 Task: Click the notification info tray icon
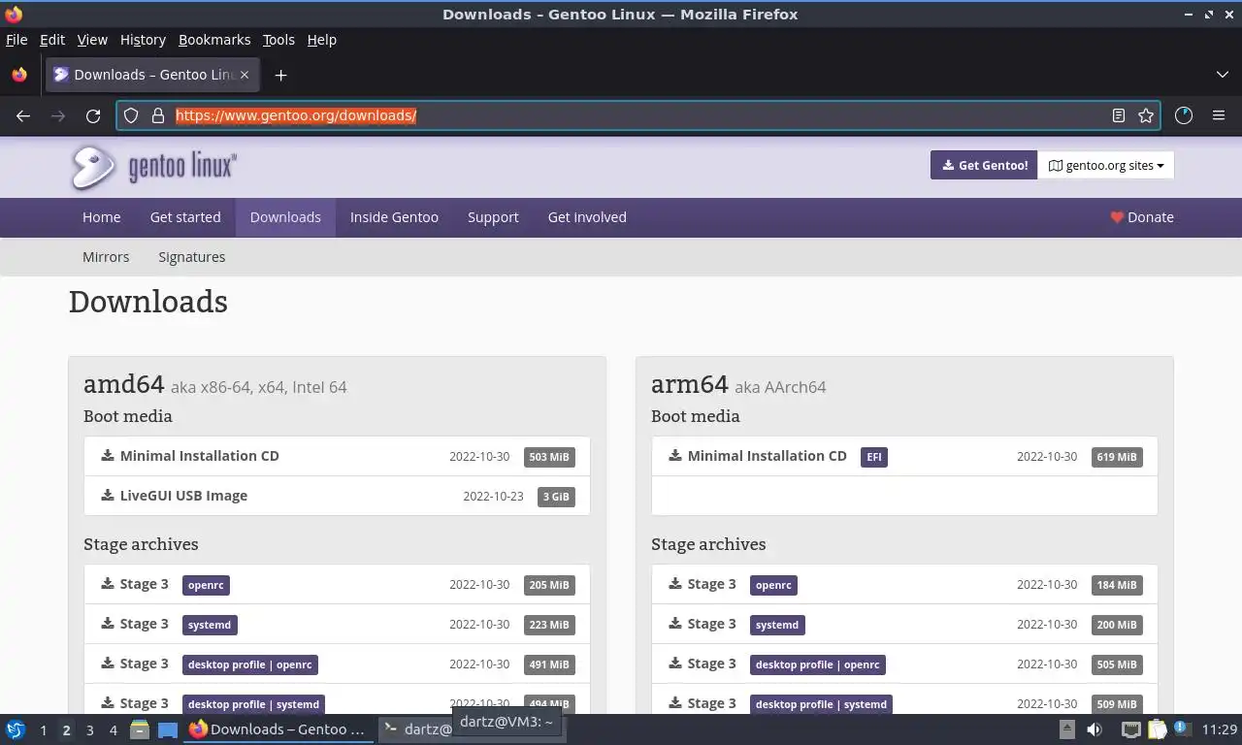click(1182, 728)
